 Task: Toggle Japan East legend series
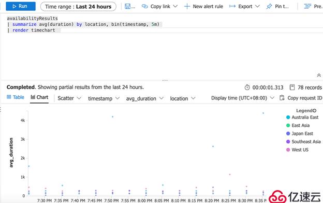point(300,133)
